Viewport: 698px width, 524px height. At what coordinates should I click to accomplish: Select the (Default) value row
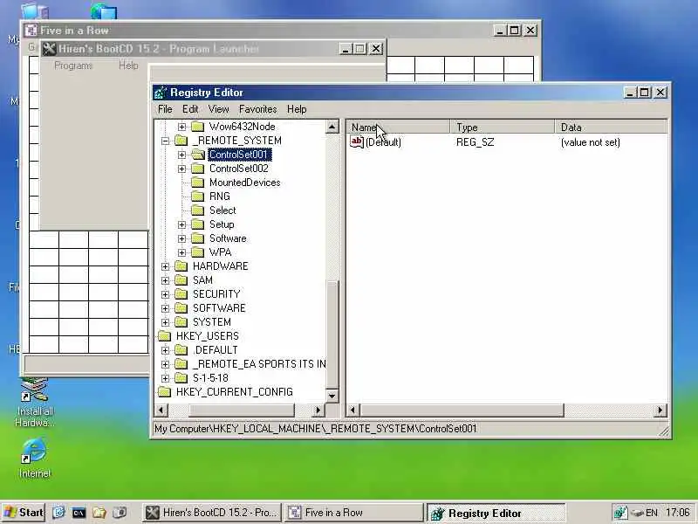[x=507, y=142]
